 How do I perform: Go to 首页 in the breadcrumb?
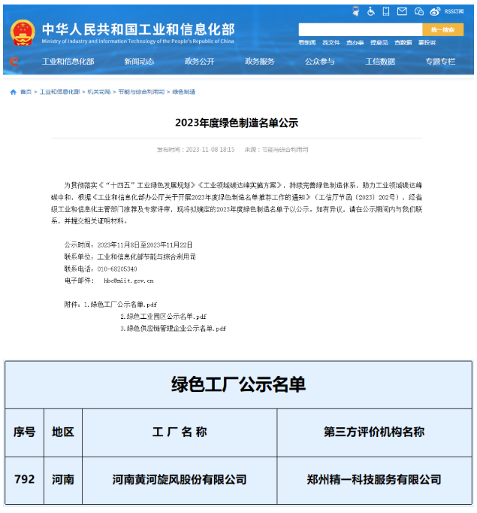[x=26, y=92]
